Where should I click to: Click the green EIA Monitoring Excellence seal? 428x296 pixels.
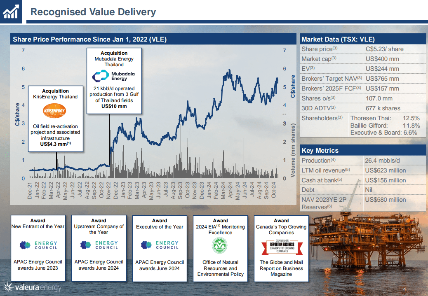[x=220, y=246]
